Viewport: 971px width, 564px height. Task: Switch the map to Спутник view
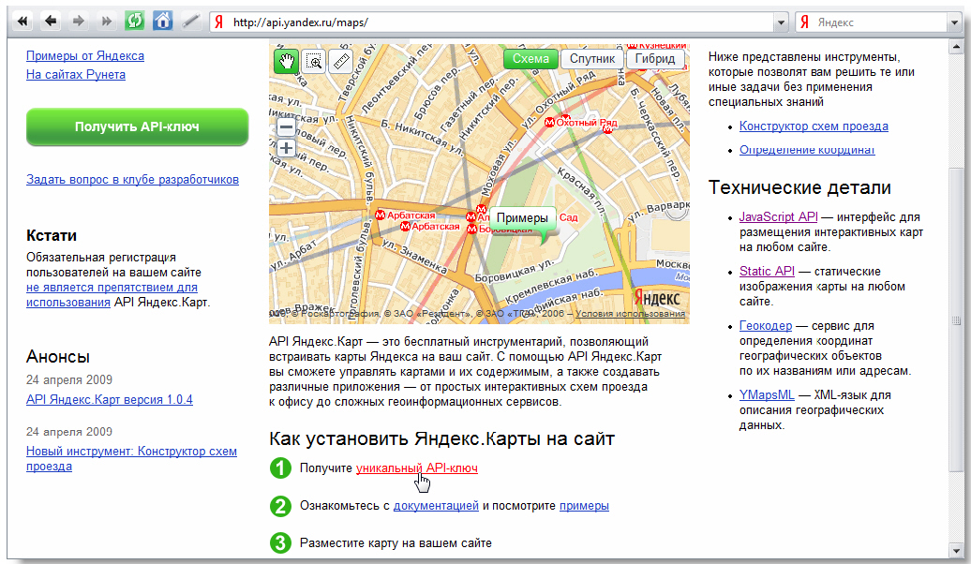pos(592,59)
